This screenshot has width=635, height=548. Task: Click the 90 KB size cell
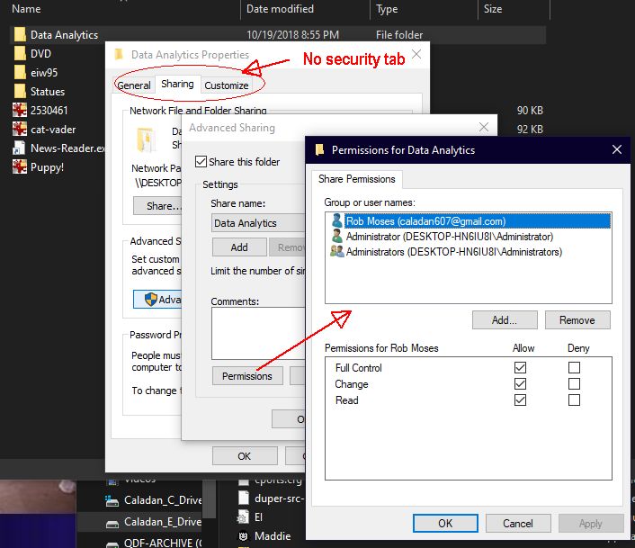click(x=530, y=110)
